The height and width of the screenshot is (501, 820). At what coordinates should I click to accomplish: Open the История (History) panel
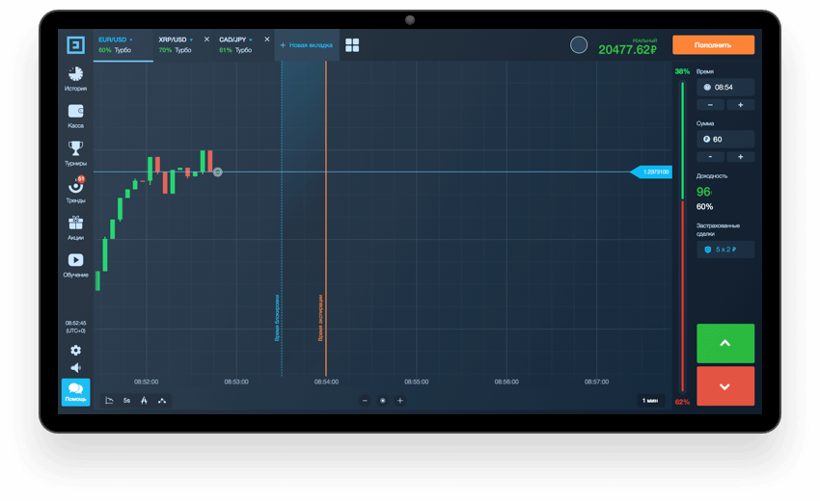coord(75,77)
